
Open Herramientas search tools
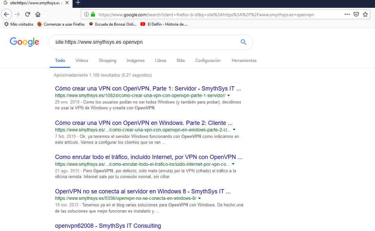[x=244, y=61]
